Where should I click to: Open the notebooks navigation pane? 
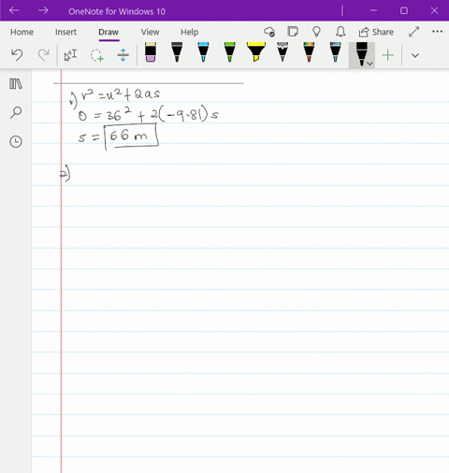click(x=16, y=84)
